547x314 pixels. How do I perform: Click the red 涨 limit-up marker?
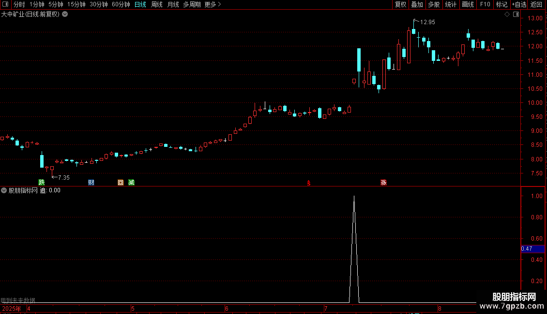point(383,183)
